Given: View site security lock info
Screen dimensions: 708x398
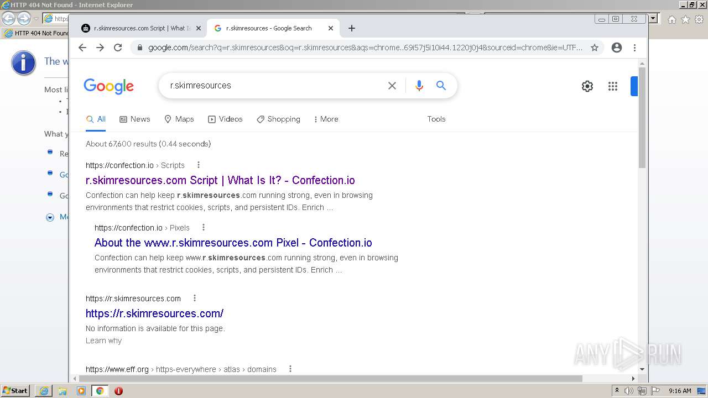Looking at the screenshot, I should tap(139, 48).
